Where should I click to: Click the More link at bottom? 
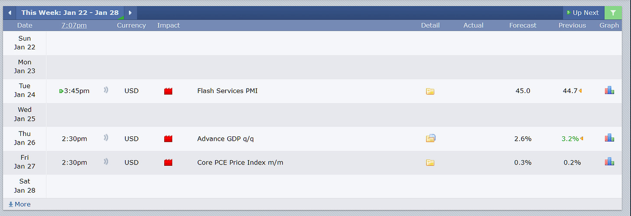pos(23,204)
